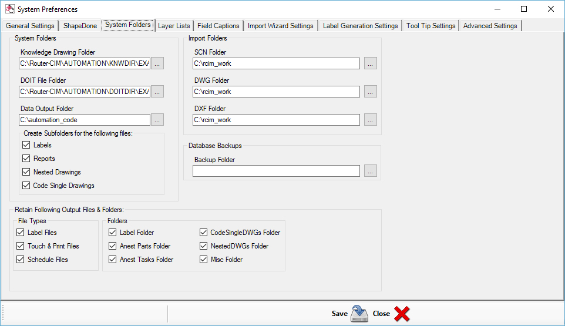Click the DXF Folder path field
The image size is (565, 326).
(277, 120)
